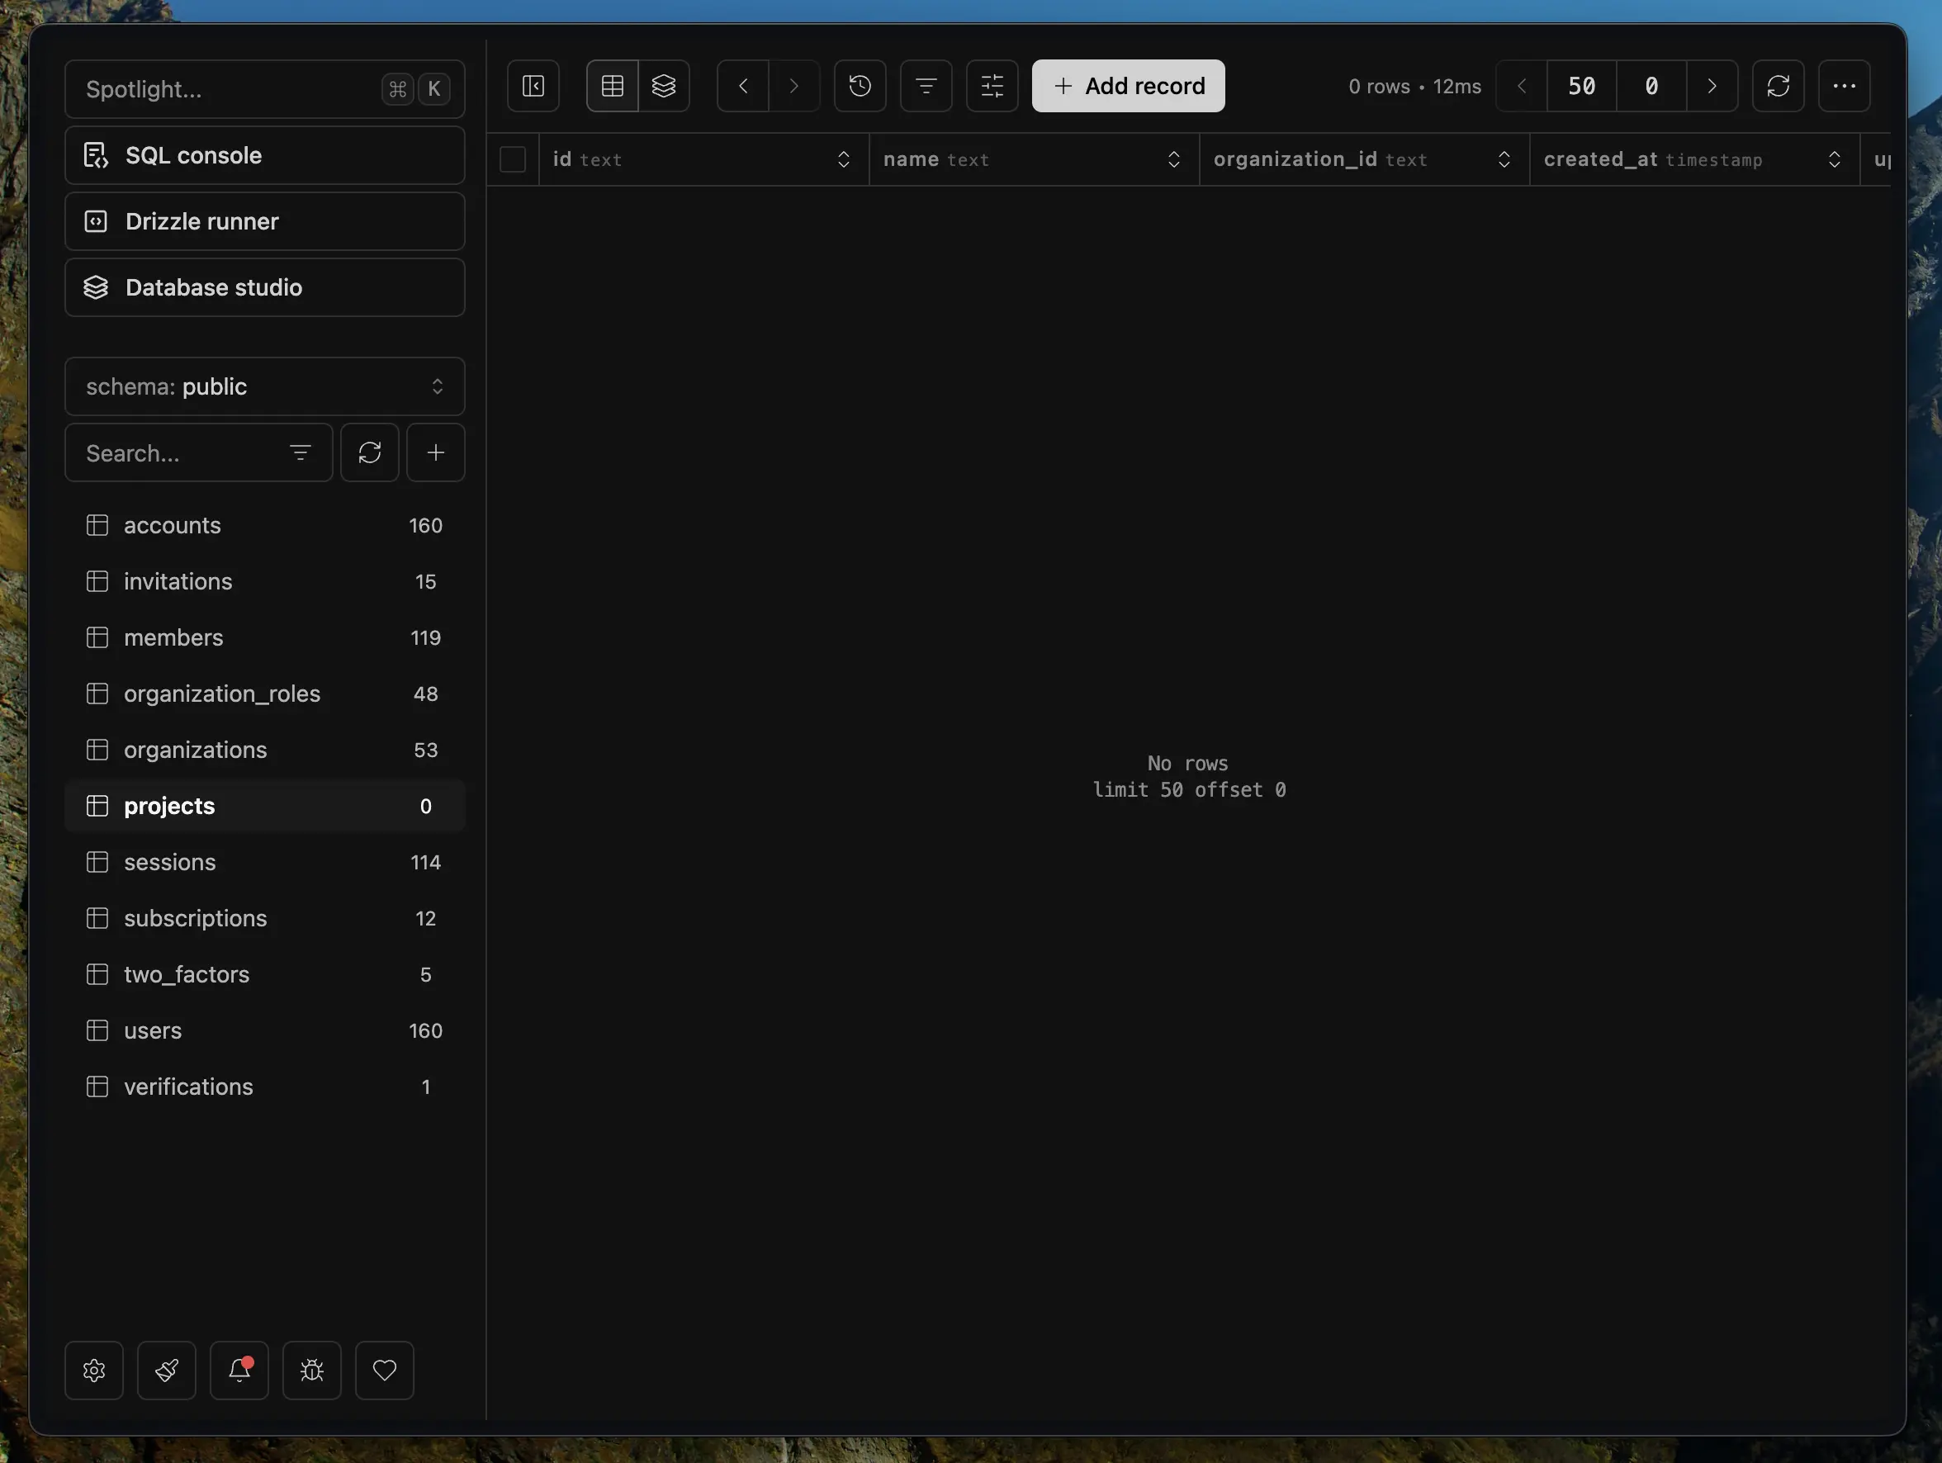Select the verifications table

point(264,1087)
